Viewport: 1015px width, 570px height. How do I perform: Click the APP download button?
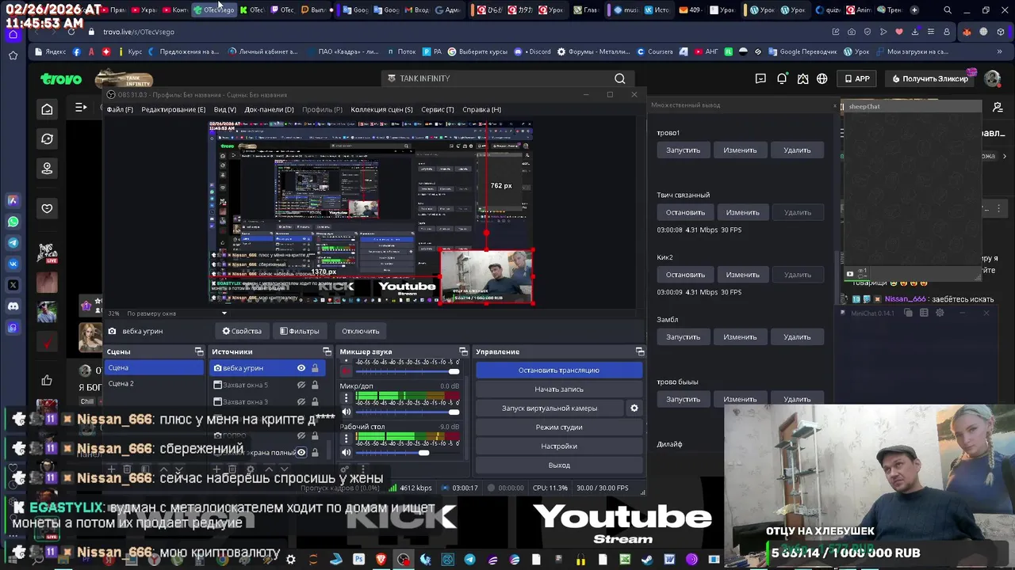(x=856, y=78)
